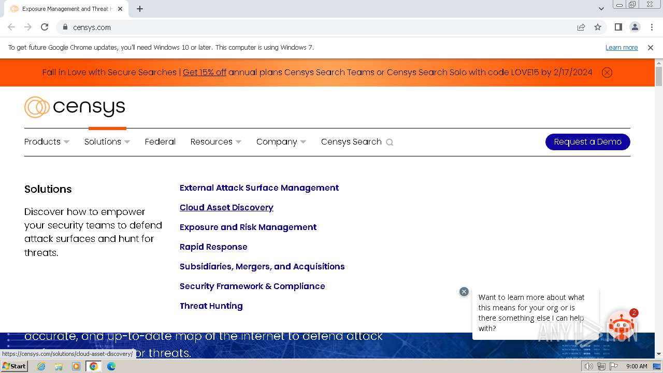Open Action Center flag icon
Screen dimensions: 663x373
614,366
